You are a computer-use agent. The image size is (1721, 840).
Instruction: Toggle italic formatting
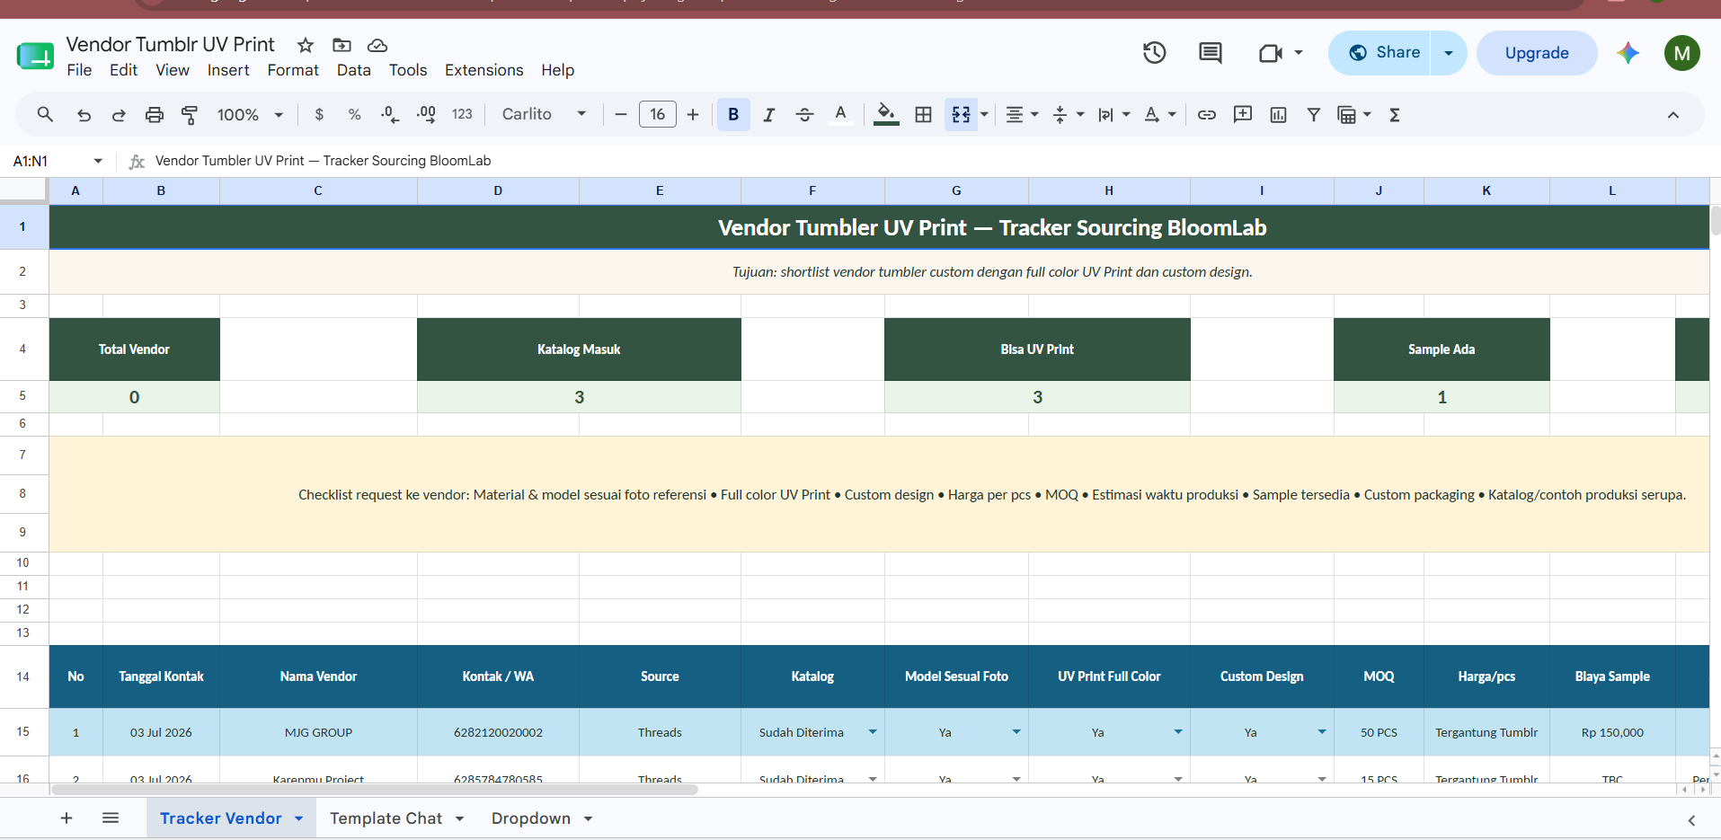pos(769,115)
